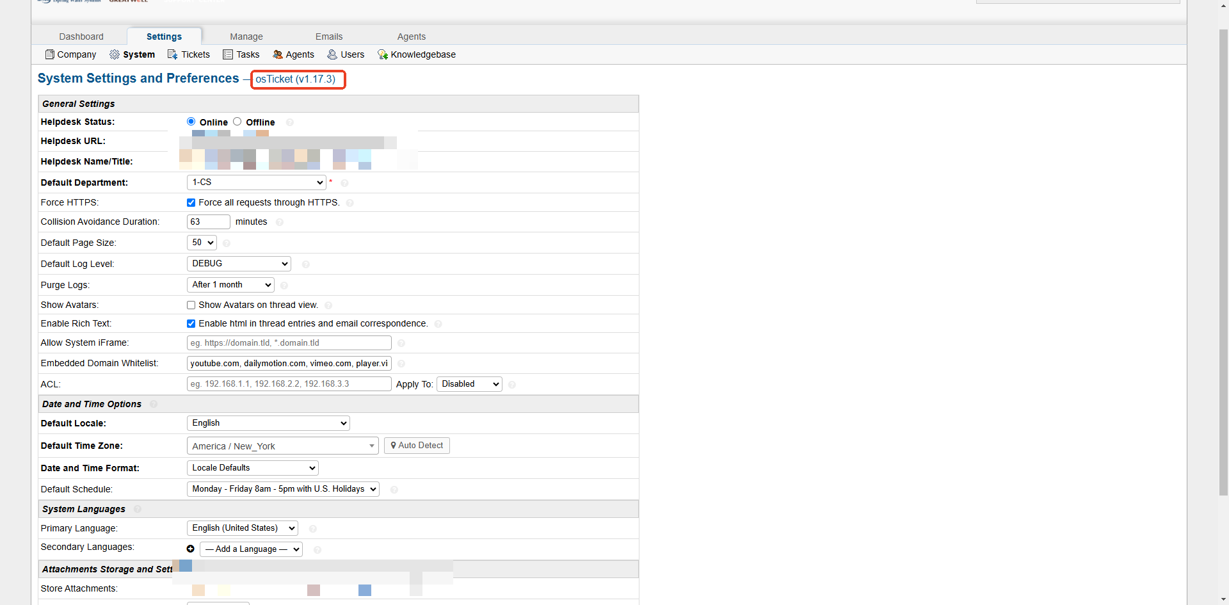Open the Tasks settings icon

pyautogui.click(x=228, y=54)
